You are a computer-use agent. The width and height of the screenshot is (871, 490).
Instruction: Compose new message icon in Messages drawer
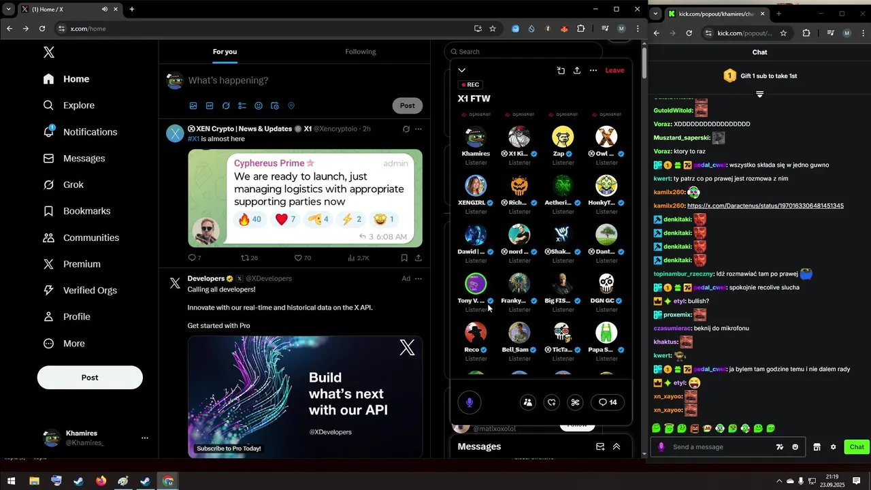(600, 447)
